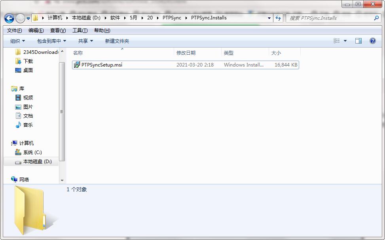The width and height of the screenshot is (385, 240).
Task: Click 软件 in the address path
Action: coord(115,18)
